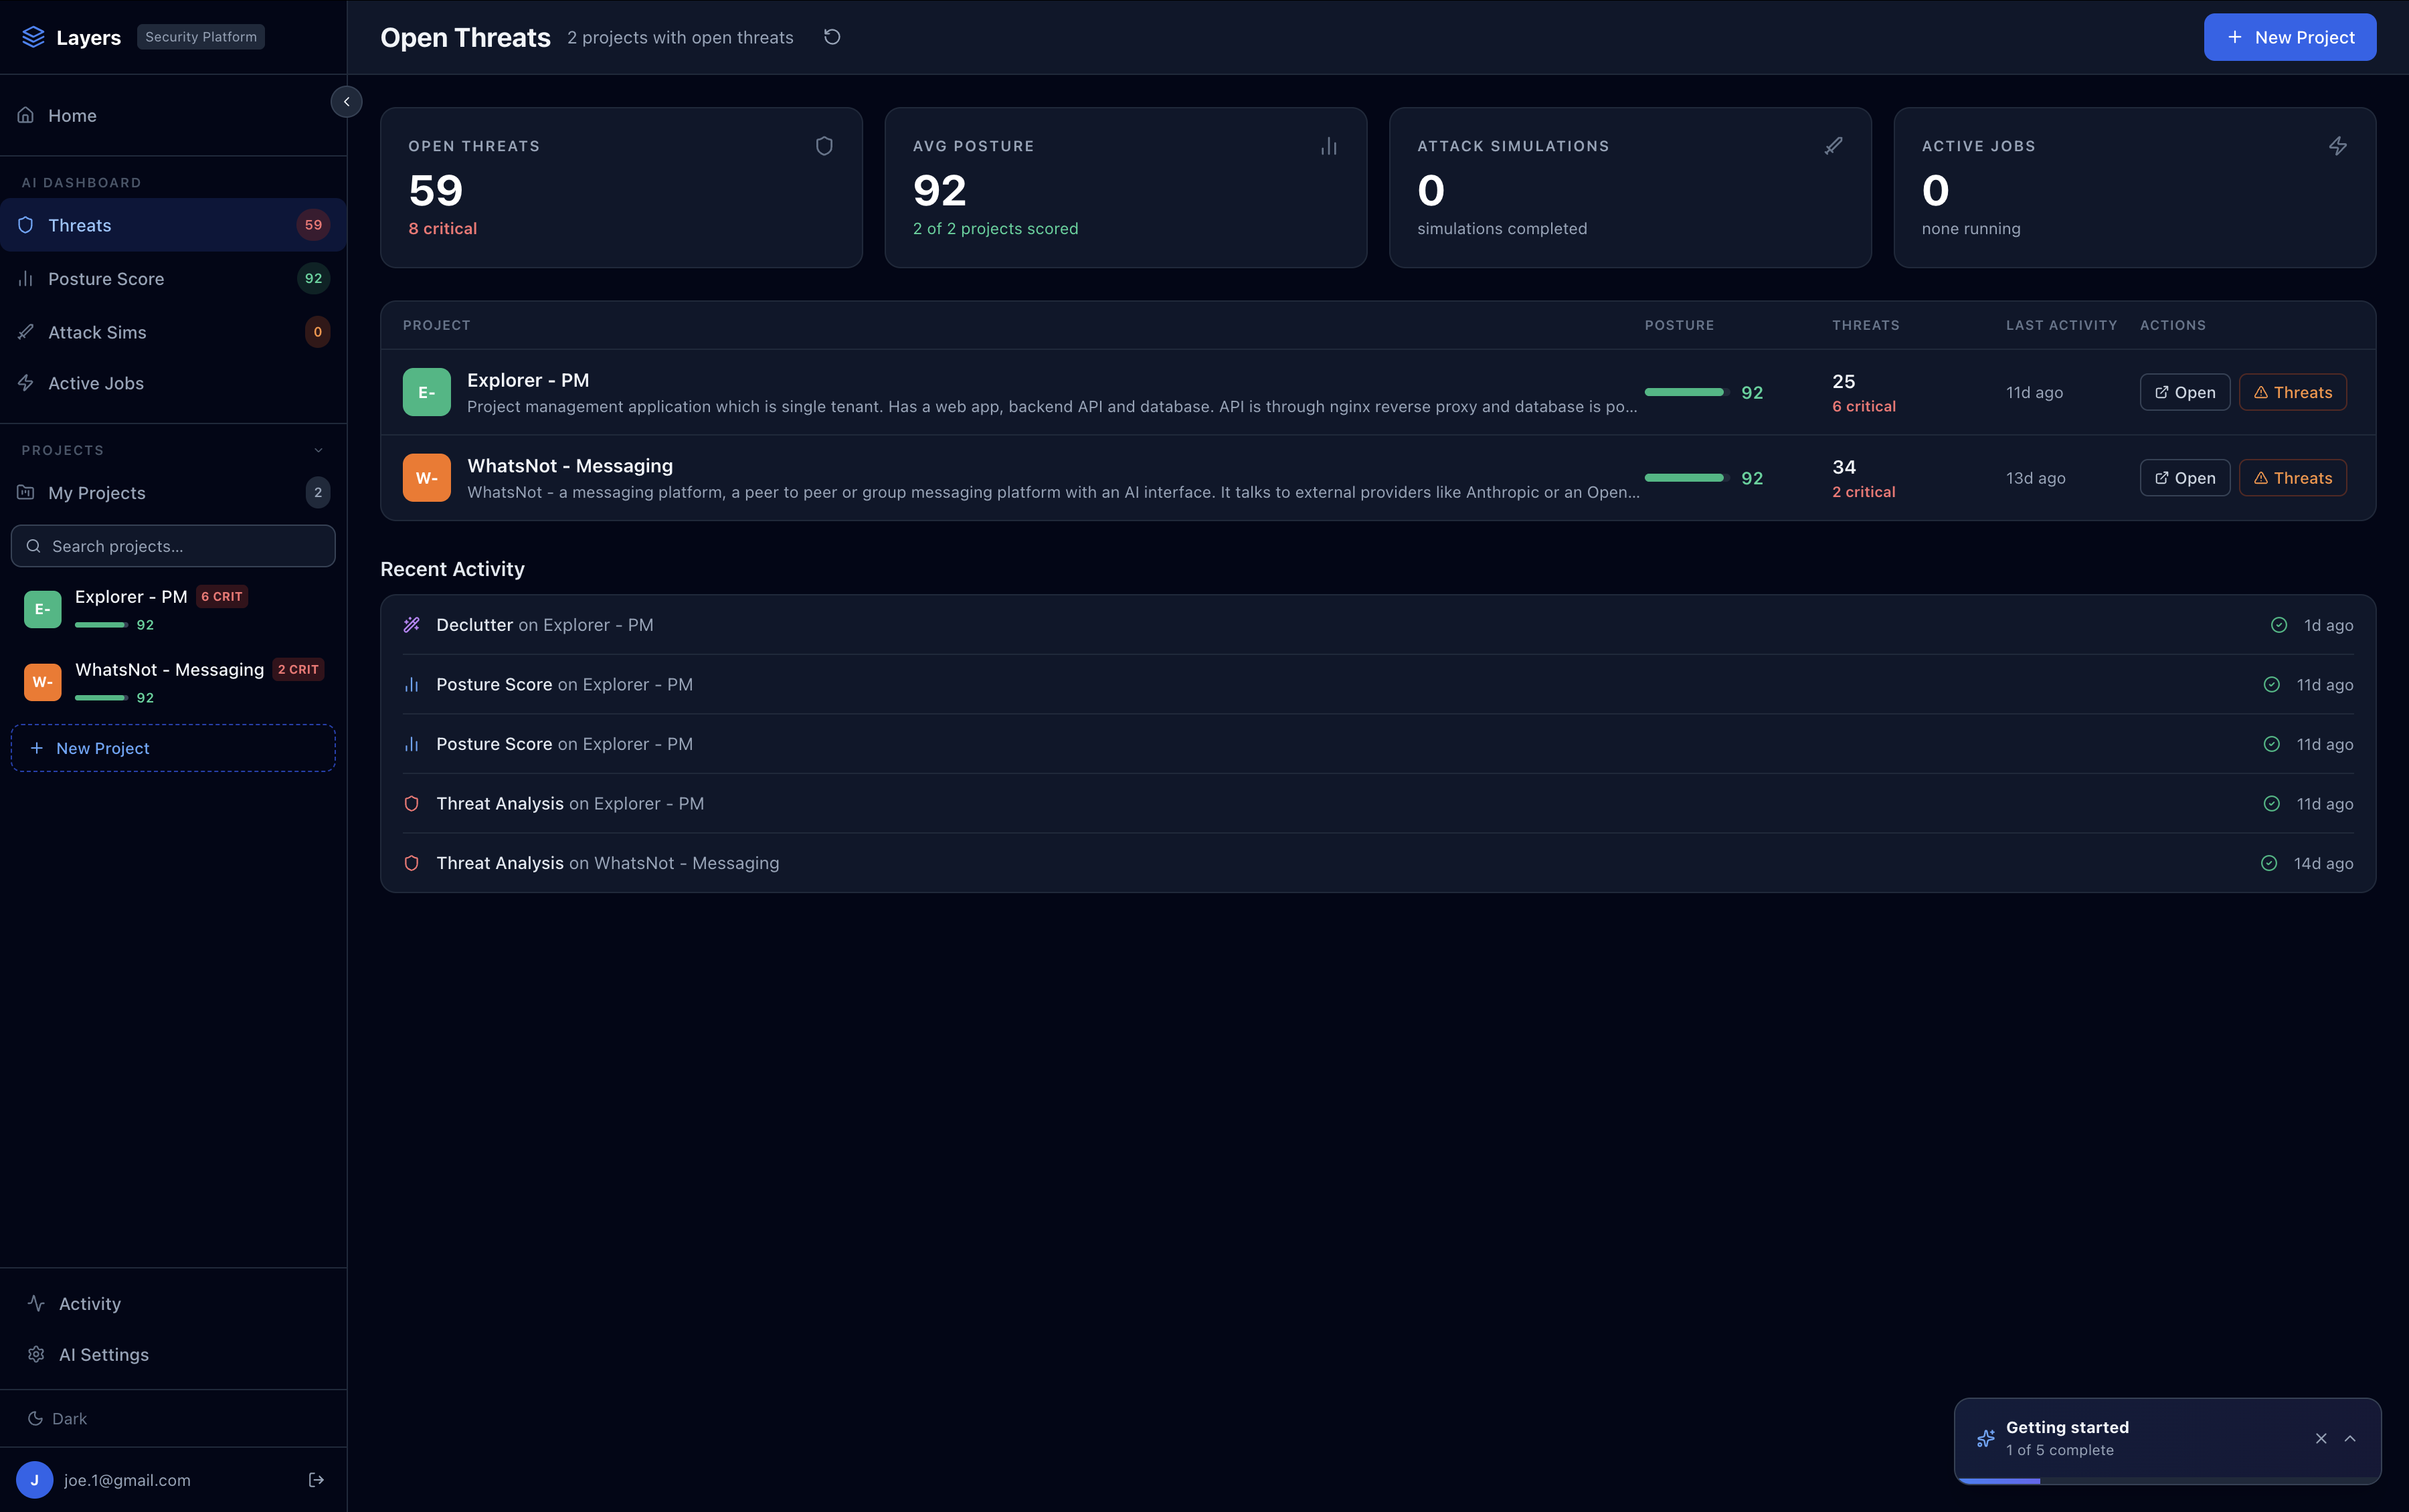The image size is (2409, 1512).
Task: Click the 59 badge beside Threats
Action: click(314, 225)
